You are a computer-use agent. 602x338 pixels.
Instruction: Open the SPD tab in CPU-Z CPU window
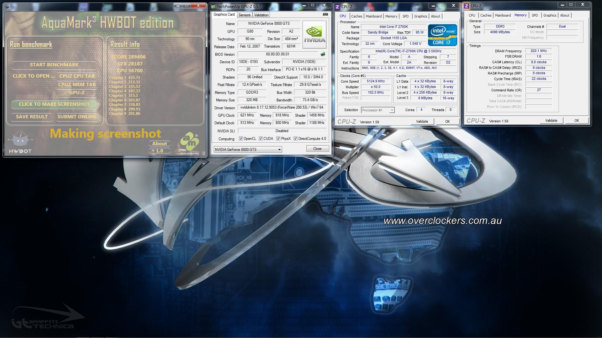pyautogui.click(x=406, y=16)
